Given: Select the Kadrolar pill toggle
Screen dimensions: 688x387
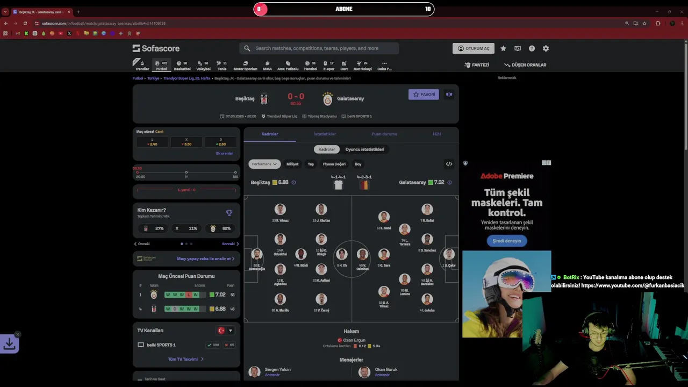Looking at the screenshot, I should click(x=326, y=149).
